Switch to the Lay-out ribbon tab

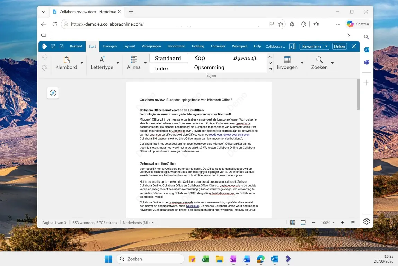point(129,46)
